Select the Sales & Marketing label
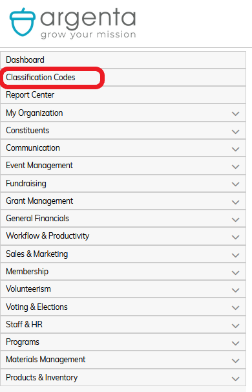The height and width of the screenshot is (392, 252). point(37,254)
